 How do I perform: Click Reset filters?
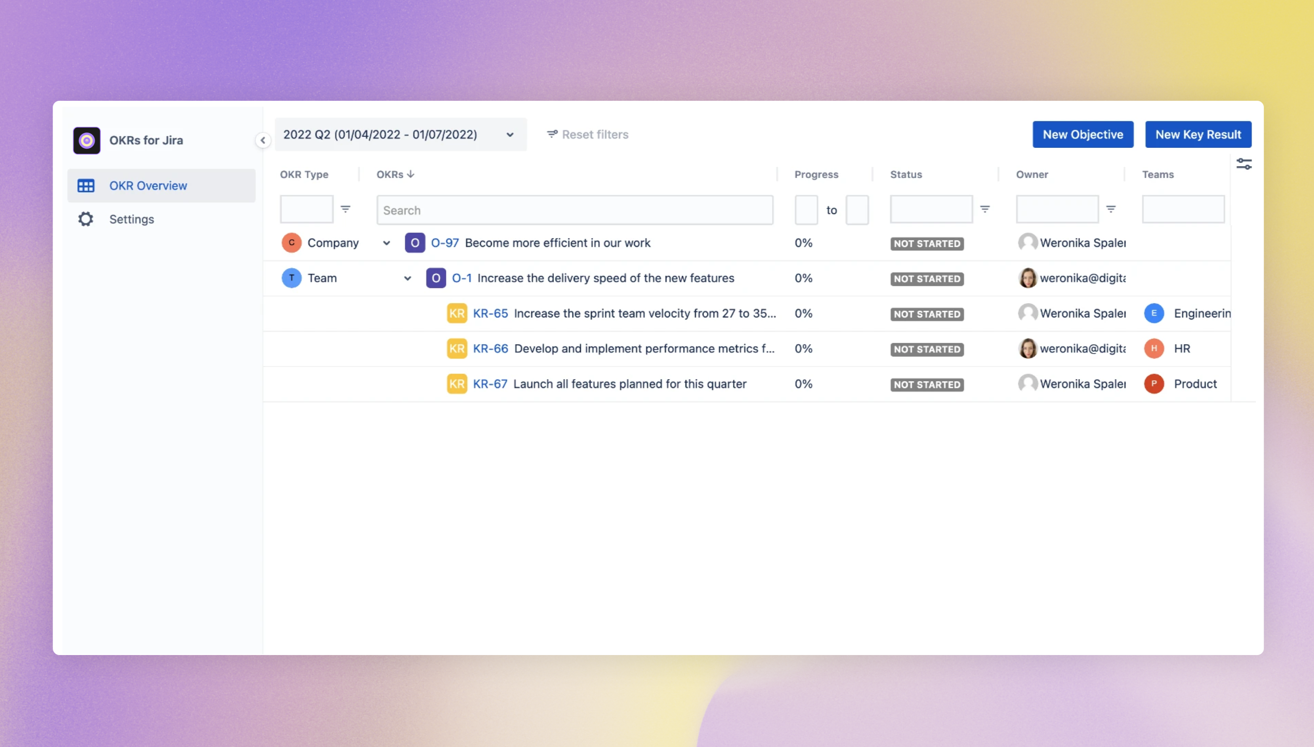pyautogui.click(x=588, y=134)
